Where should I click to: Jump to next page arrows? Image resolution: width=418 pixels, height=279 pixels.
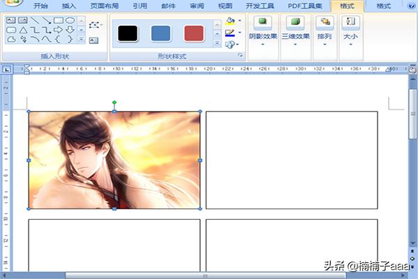pyautogui.click(x=412, y=266)
